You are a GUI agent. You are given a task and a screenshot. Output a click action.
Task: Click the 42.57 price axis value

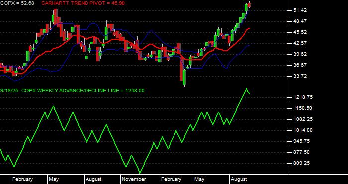tap(300, 43)
